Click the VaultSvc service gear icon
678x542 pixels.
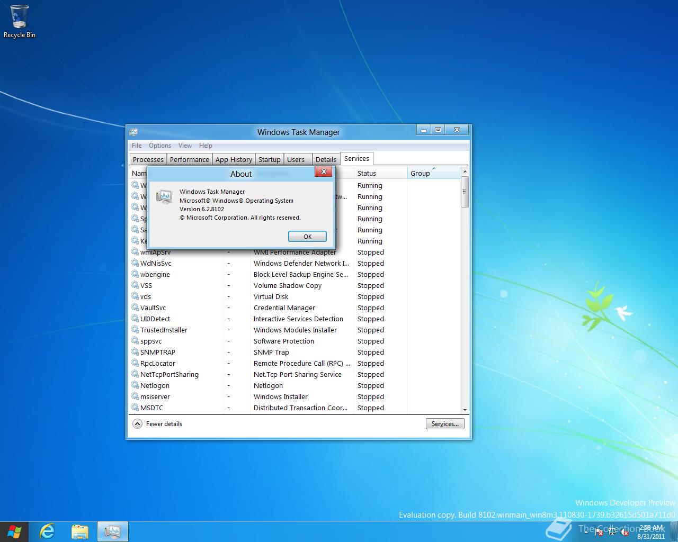tap(135, 308)
